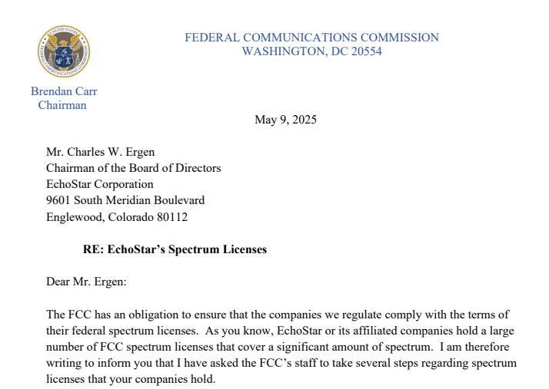Image resolution: width=549 pixels, height=389 pixels.
Task: Click the Federal Communications Commission heading
Action: 311,37
